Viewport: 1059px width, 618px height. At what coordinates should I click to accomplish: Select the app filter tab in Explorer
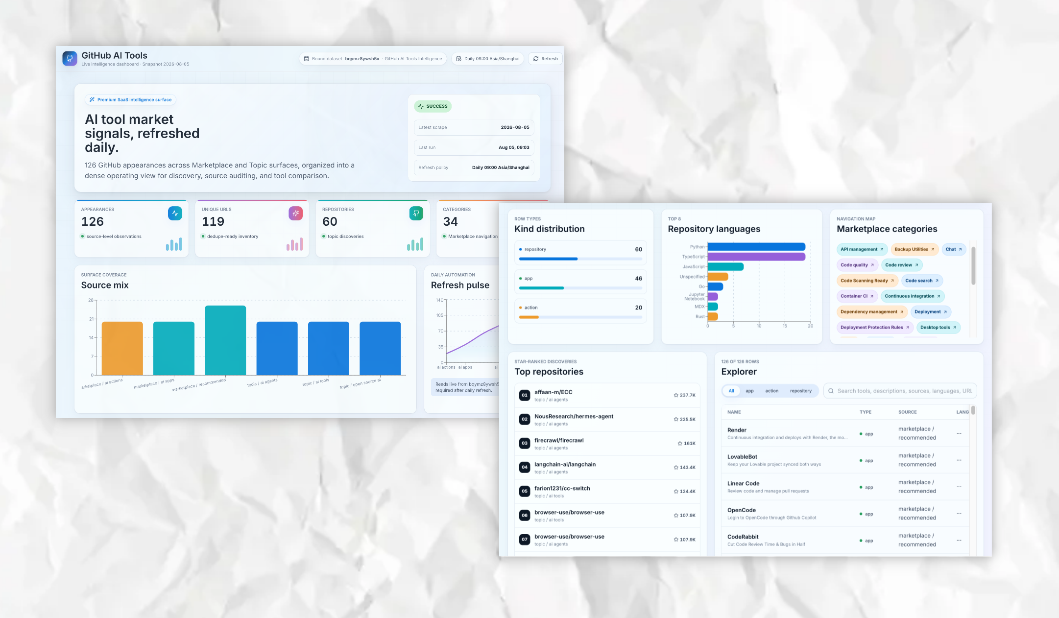click(x=749, y=391)
